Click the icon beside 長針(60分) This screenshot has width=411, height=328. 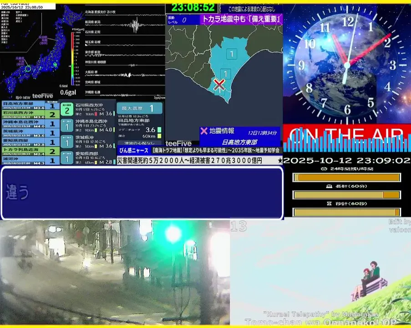point(329,186)
